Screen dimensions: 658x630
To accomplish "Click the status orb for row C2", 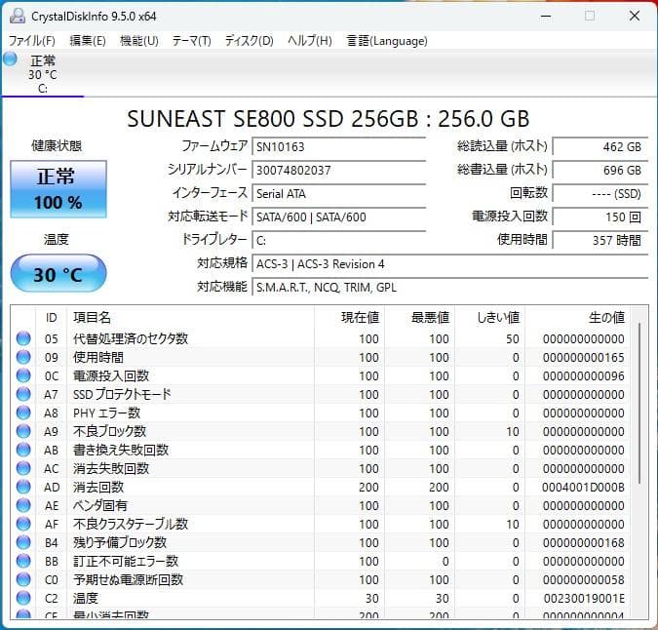I will [x=23, y=598].
